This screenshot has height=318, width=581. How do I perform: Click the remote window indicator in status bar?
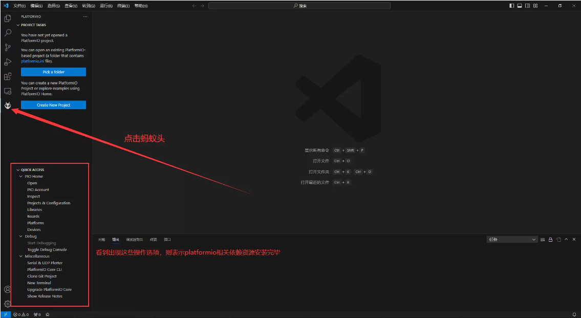coord(6,314)
